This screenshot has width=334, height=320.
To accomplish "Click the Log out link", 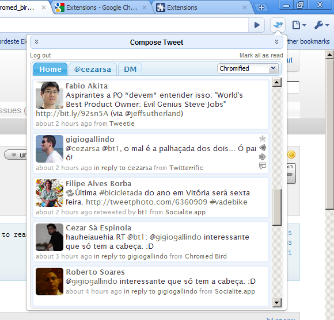I will pyautogui.click(x=40, y=55).
